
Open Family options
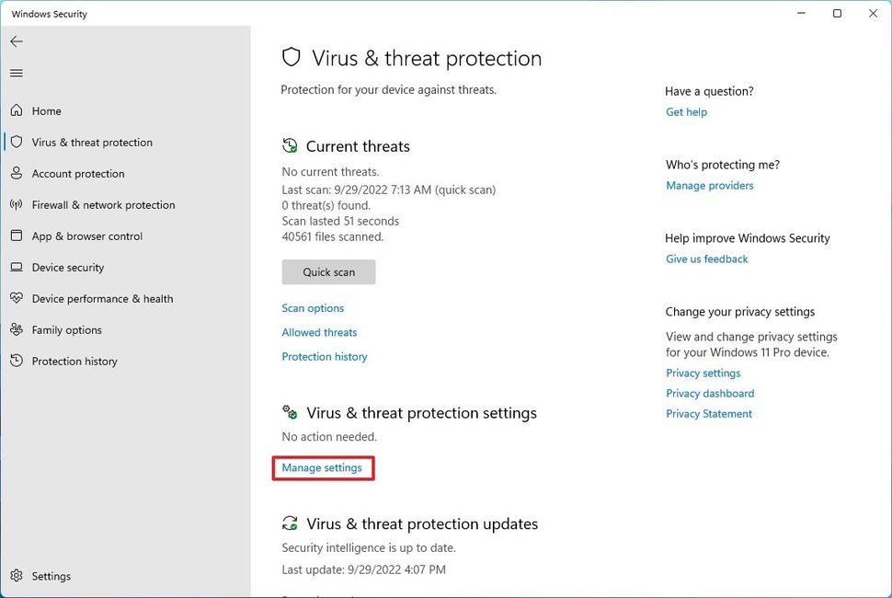click(x=66, y=329)
